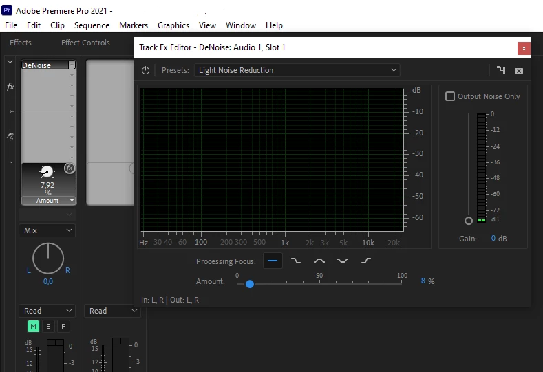Open the DeNoise effect slot dropdown arrow

[72, 65]
